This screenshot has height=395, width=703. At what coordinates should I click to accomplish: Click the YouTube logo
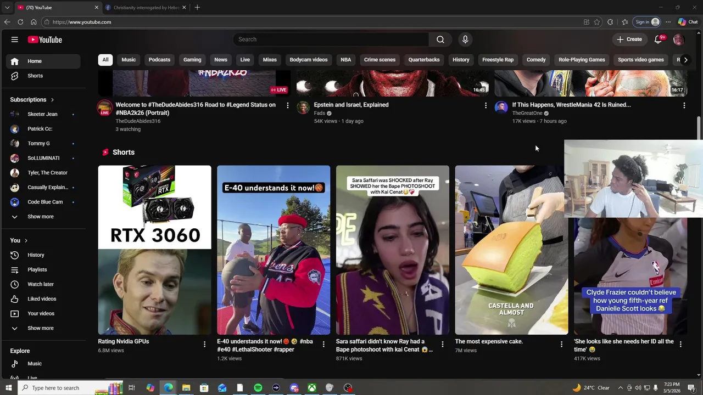pyautogui.click(x=45, y=39)
